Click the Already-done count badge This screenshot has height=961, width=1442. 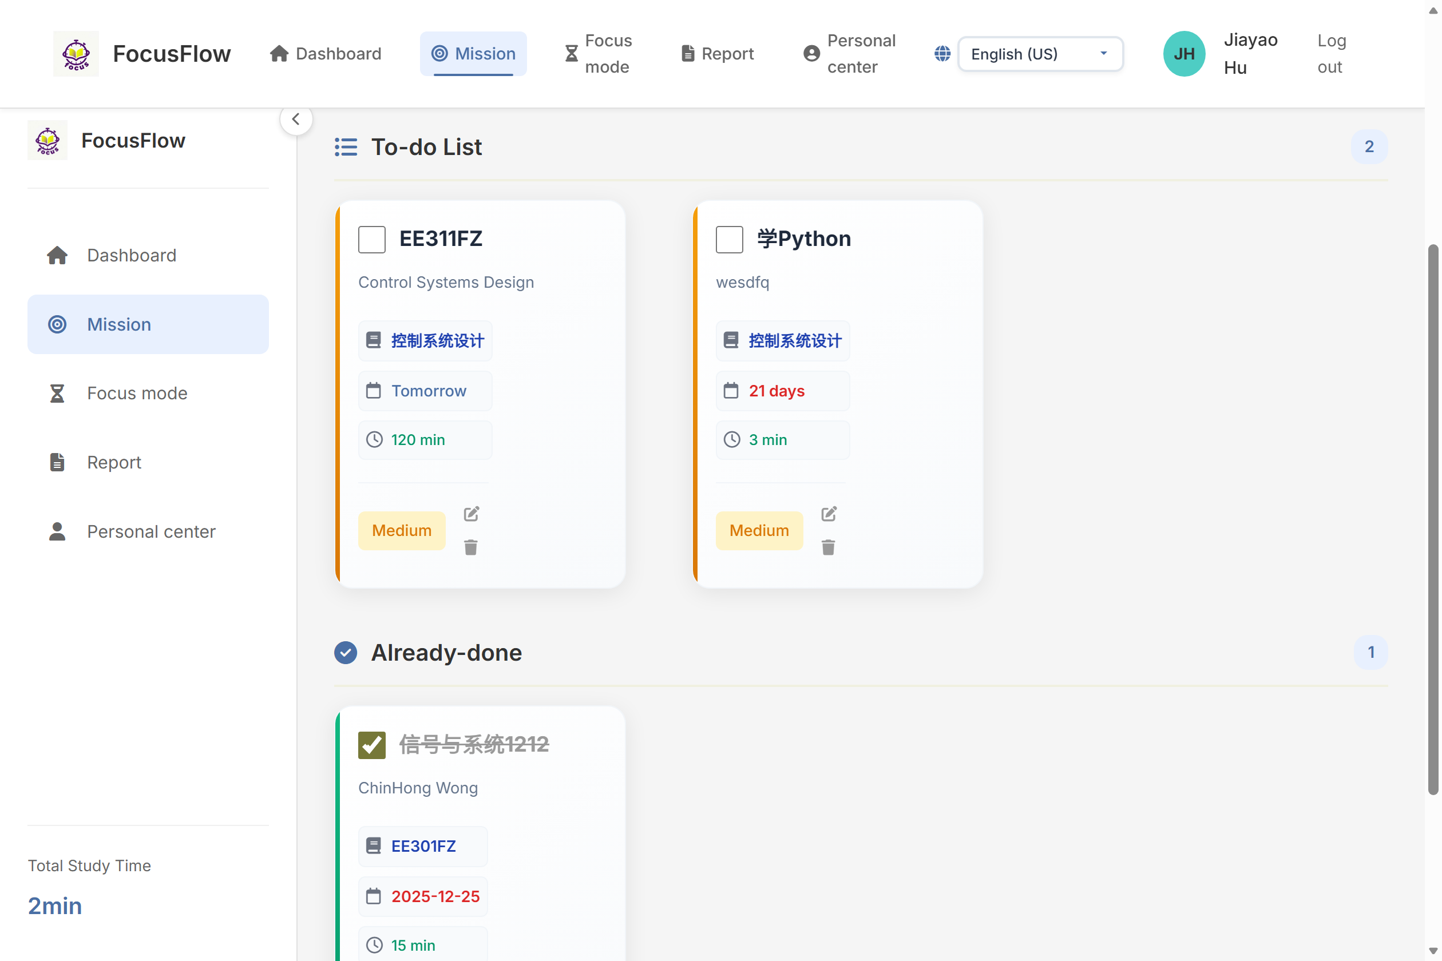click(1370, 652)
